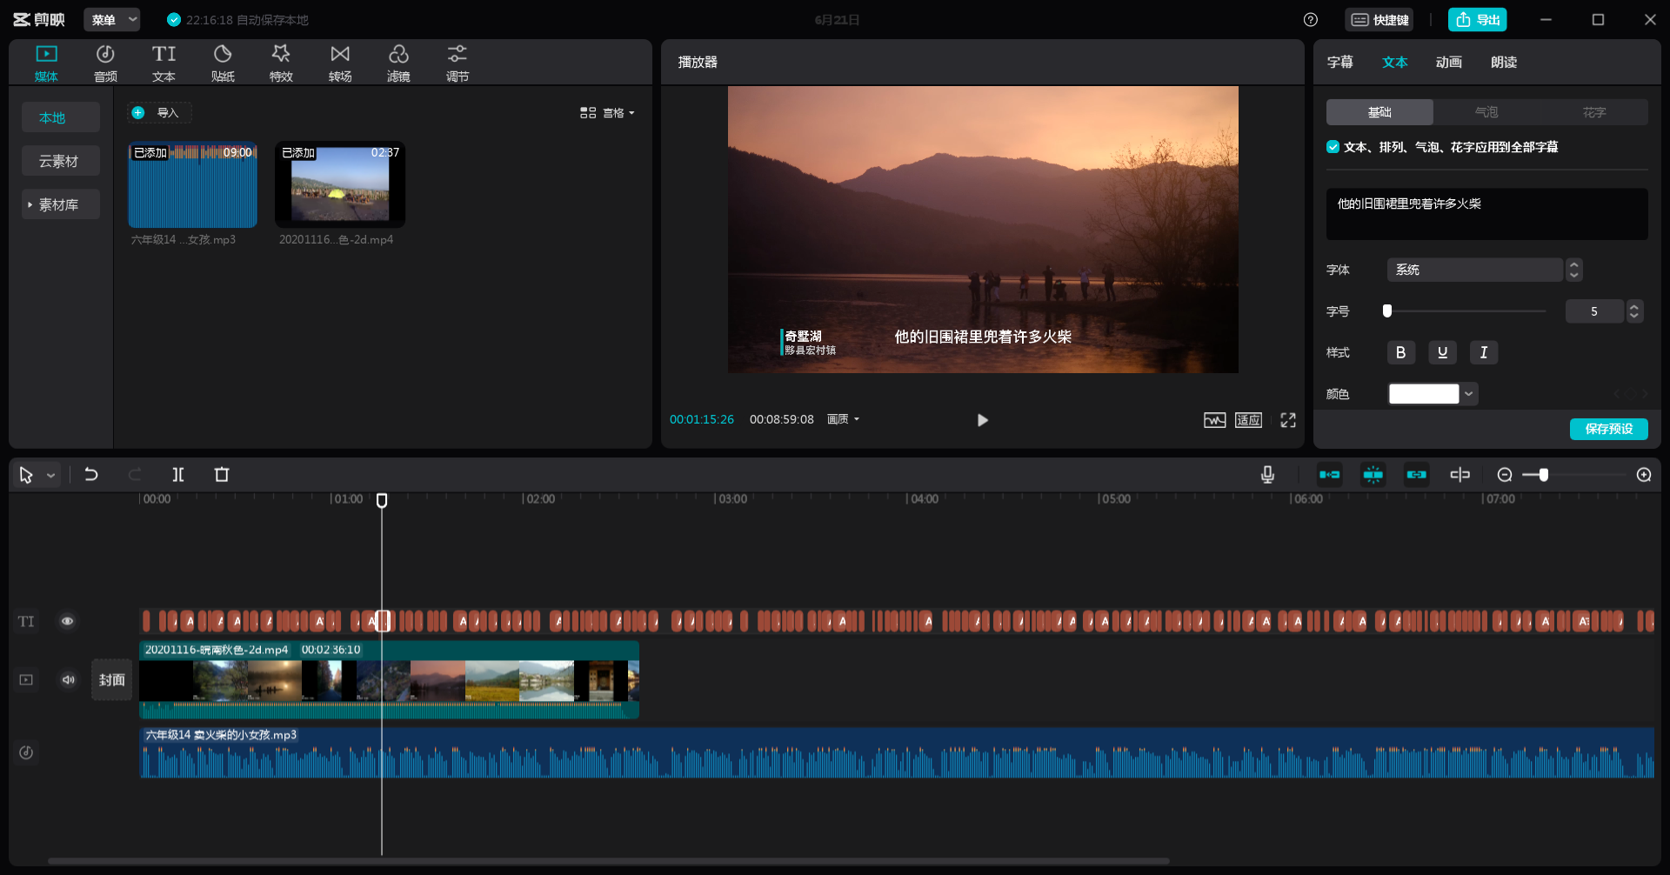Viewport: 1670px width, 875px height.
Task: Click the undo arrow in timeline toolbar
Action: point(91,475)
